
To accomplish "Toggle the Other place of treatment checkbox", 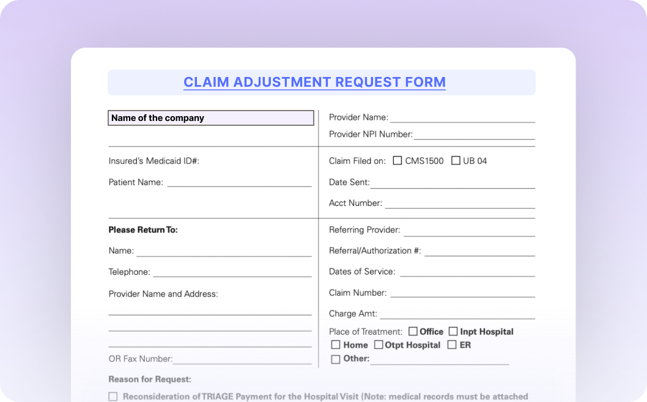I will pos(336,359).
